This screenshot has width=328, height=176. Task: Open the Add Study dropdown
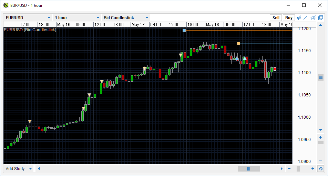[x=19, y=168]
